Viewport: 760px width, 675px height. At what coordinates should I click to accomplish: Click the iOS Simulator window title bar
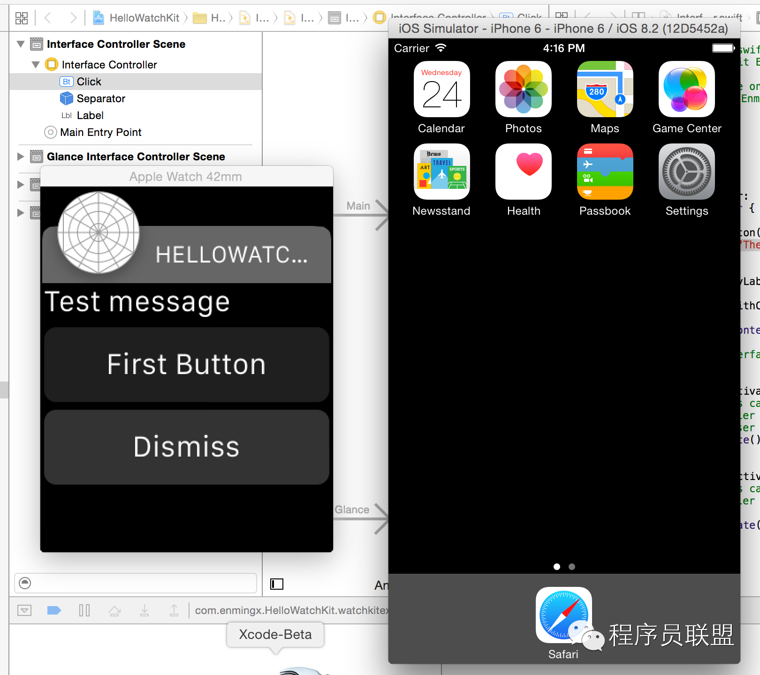[563, 29]
